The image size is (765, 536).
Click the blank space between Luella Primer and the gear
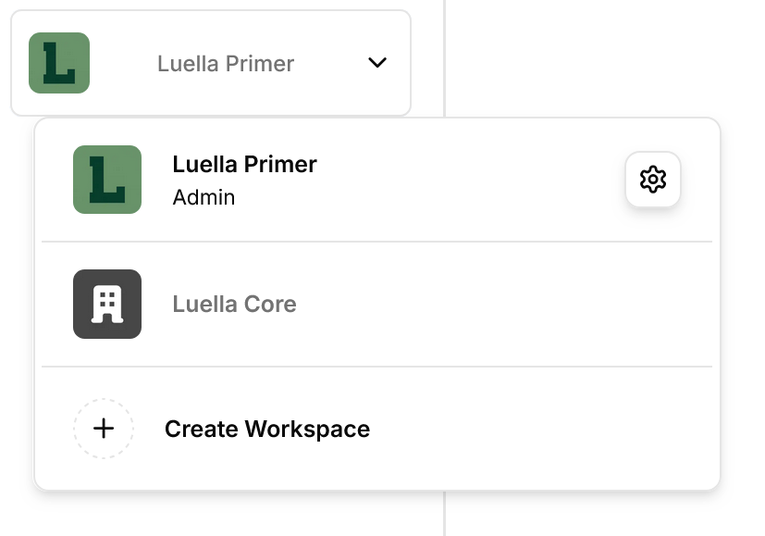pos(468,180)
